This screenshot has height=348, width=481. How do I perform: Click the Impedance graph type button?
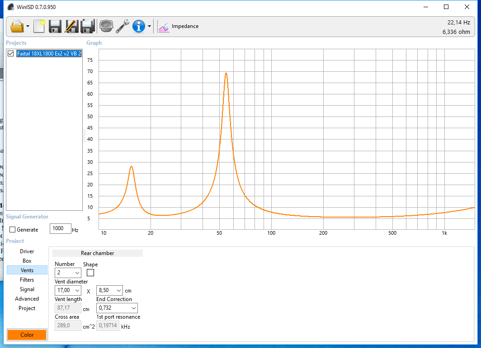(x=178, y=26)
